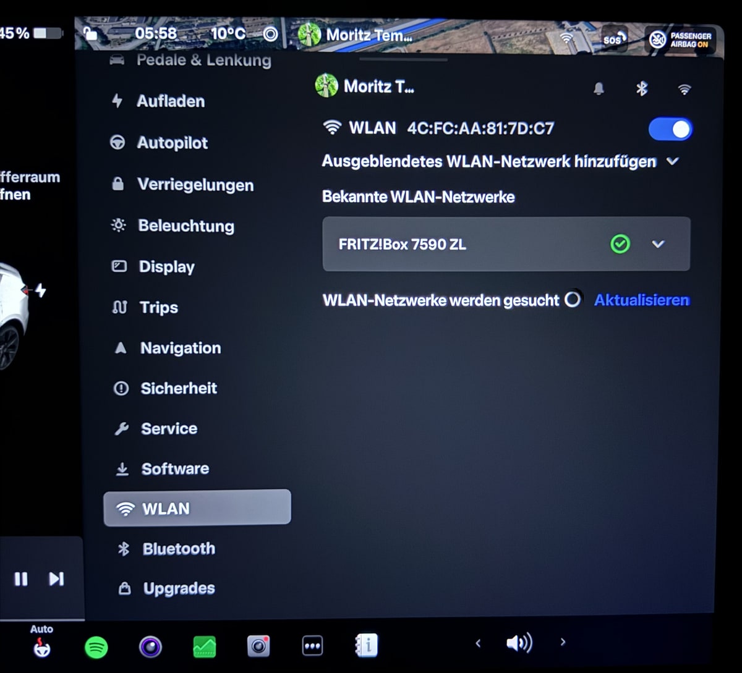Click the Aktualisieren link
The width and height of the screenshot is (742, 673).
[641, 300]
